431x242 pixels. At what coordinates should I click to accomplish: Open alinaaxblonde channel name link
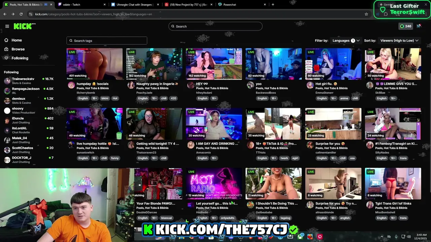click(325, 212)
